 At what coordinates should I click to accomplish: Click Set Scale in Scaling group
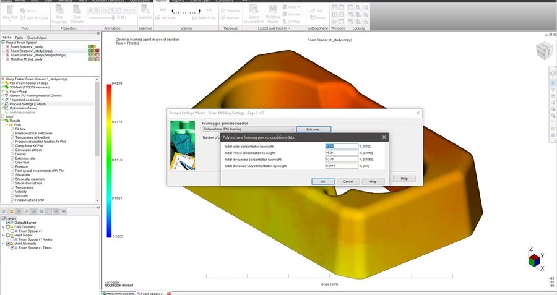coord(165,18)
